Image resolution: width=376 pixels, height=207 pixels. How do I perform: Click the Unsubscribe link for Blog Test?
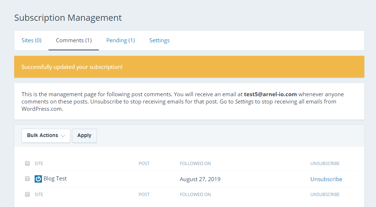tap(326, 179)
